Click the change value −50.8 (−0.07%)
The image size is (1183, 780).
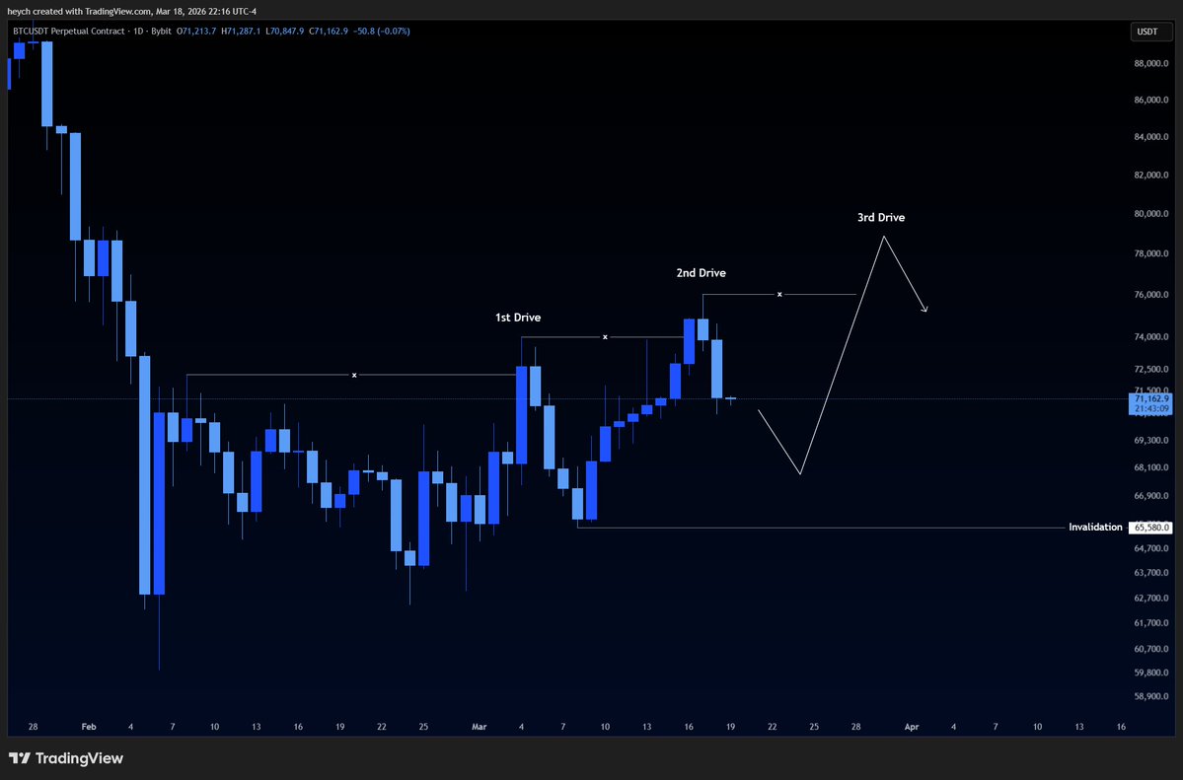(382, 31)
